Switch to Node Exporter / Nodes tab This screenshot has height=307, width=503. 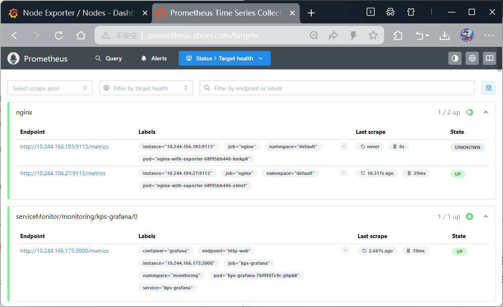pos(77,13)
